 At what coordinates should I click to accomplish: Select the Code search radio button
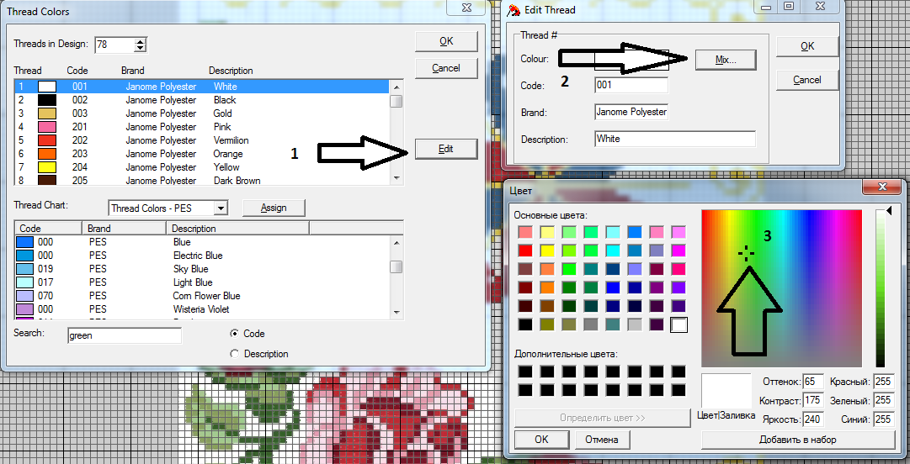(x=235, y=334)
